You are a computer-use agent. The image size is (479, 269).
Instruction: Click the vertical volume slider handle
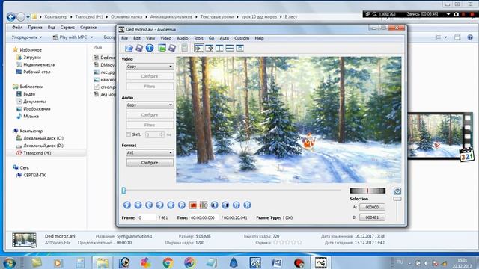[397, 199]
